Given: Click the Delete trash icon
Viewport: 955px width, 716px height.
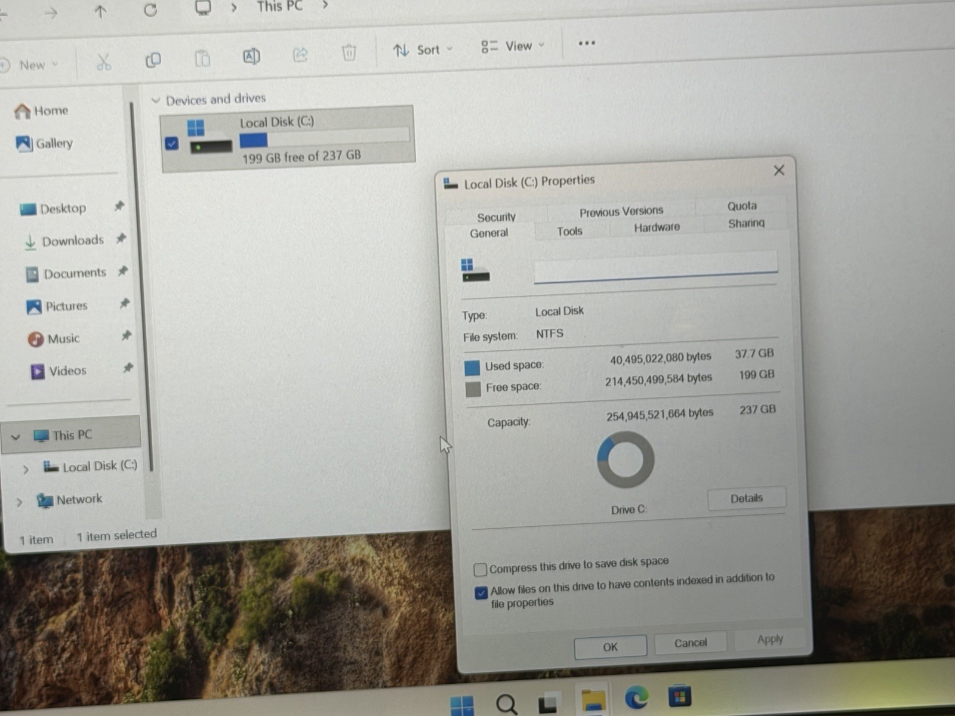Looking at the screenshot, I should point(349,53).
